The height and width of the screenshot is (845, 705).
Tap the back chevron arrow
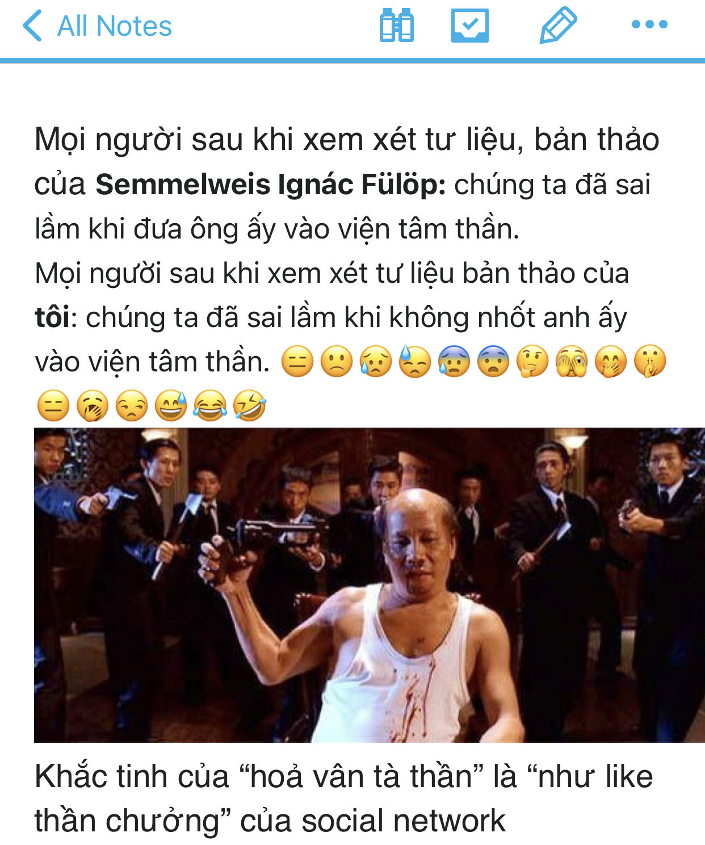pos(32,26)
